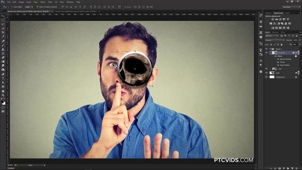Open the Filter menu
This screenshot has width=302, height=170.
click(50, 2)
